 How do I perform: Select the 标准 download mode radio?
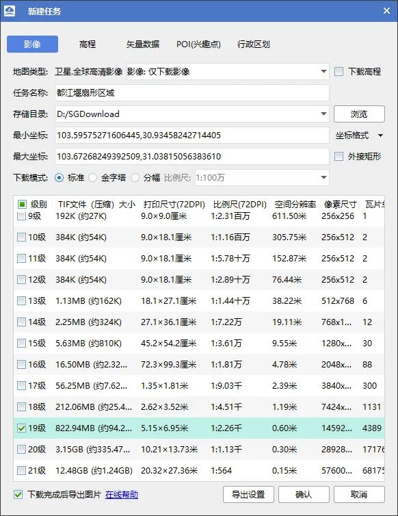[59, 178]
